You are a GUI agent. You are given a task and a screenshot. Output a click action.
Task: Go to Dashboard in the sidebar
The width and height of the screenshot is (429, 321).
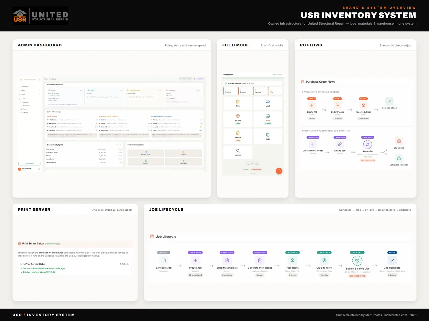tap(29, 86)
